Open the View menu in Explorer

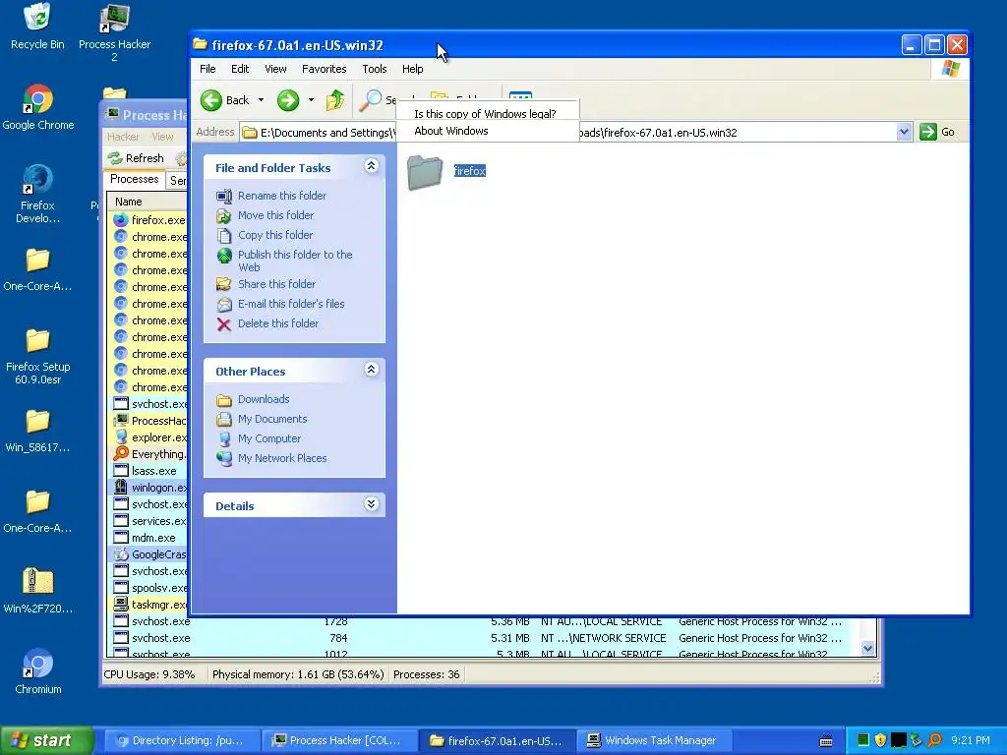tap(275, 69)
